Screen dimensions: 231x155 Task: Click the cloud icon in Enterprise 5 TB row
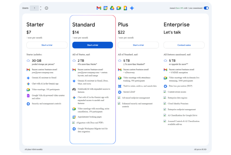165,61
